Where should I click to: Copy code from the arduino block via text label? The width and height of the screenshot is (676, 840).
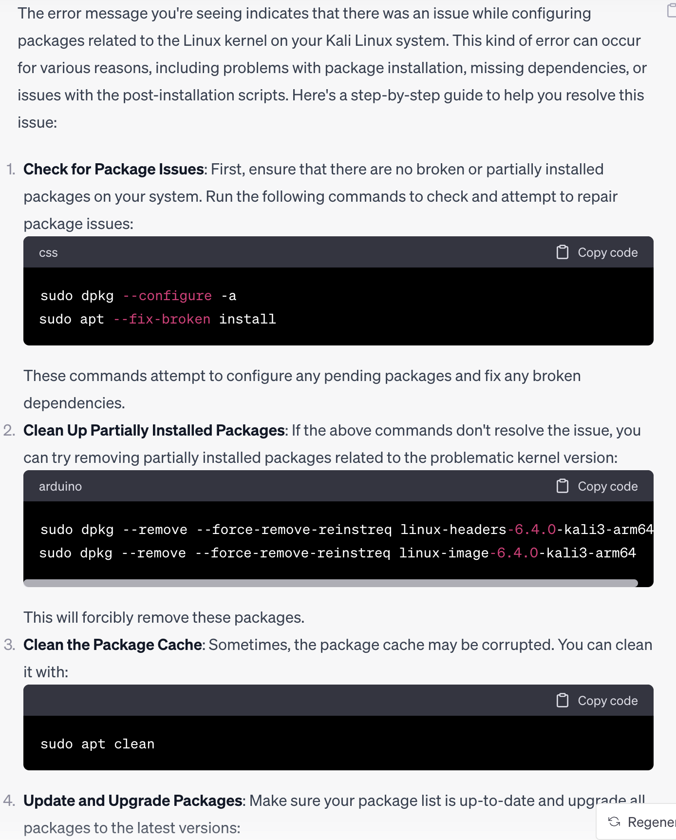(607, 486)
